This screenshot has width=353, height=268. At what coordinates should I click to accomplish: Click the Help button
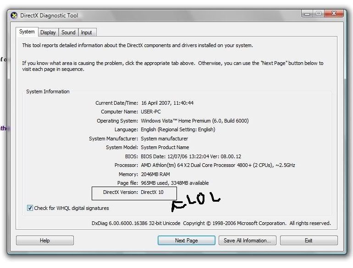point(45,241)
